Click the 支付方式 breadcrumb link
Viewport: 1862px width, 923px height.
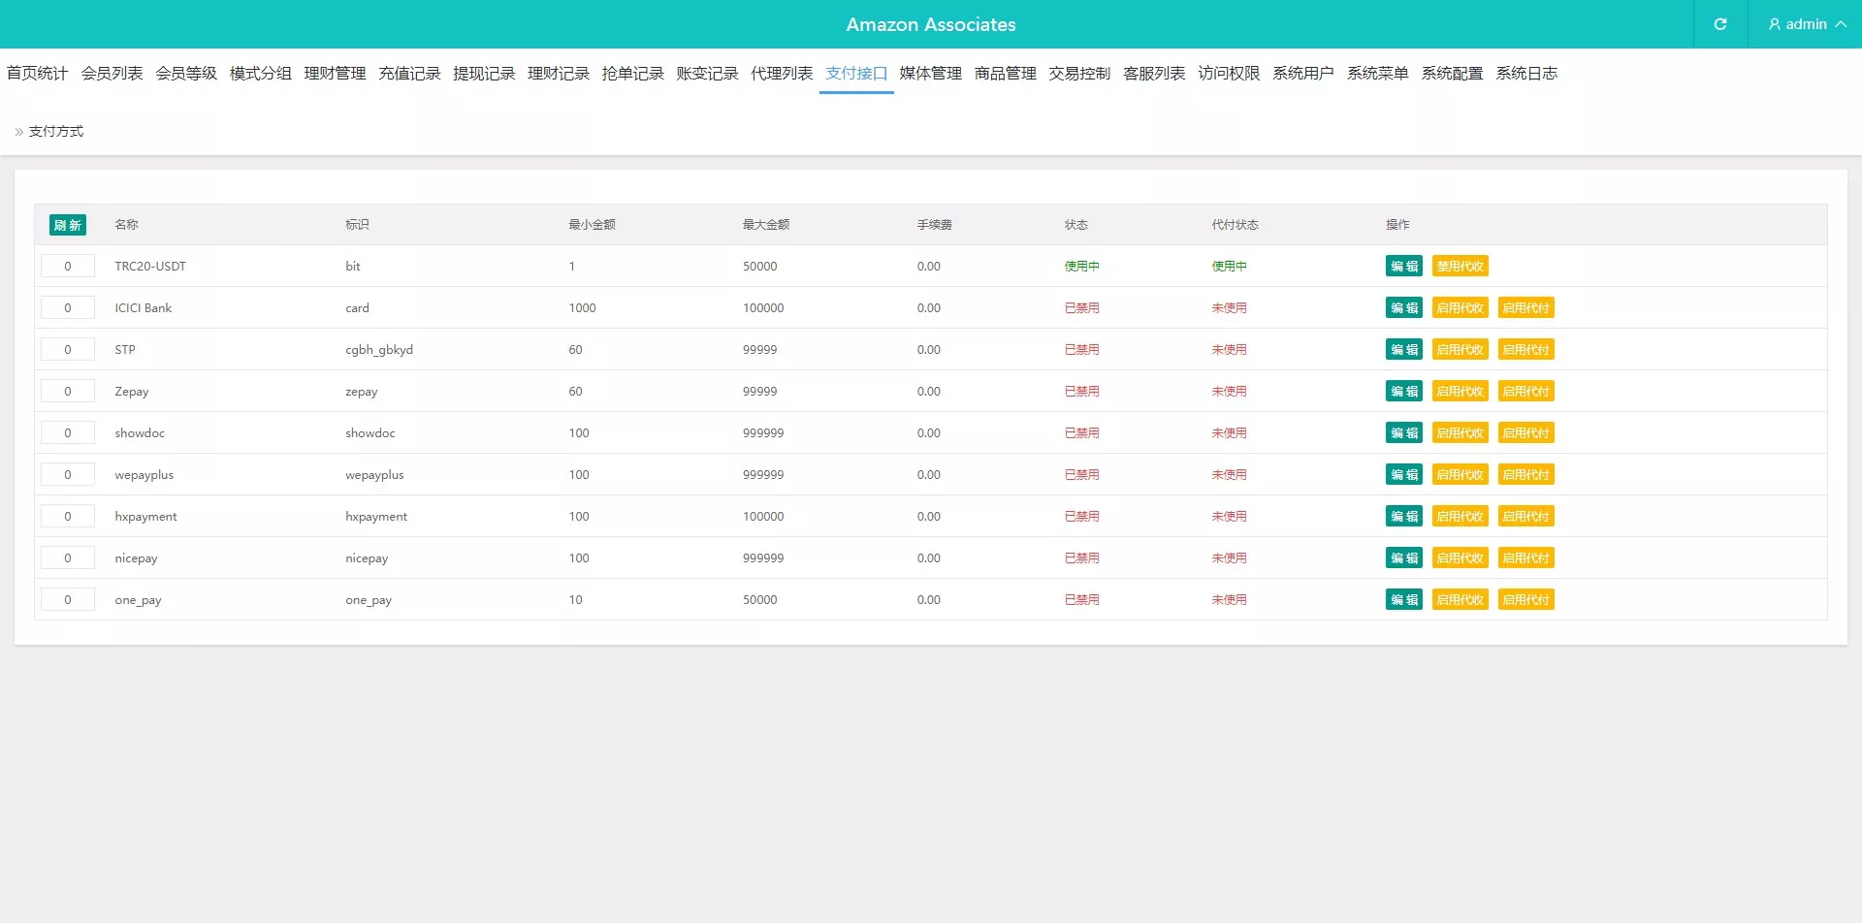[56, 132]
